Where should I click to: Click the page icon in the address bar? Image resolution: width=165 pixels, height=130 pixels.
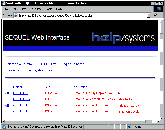coord(16,16)
